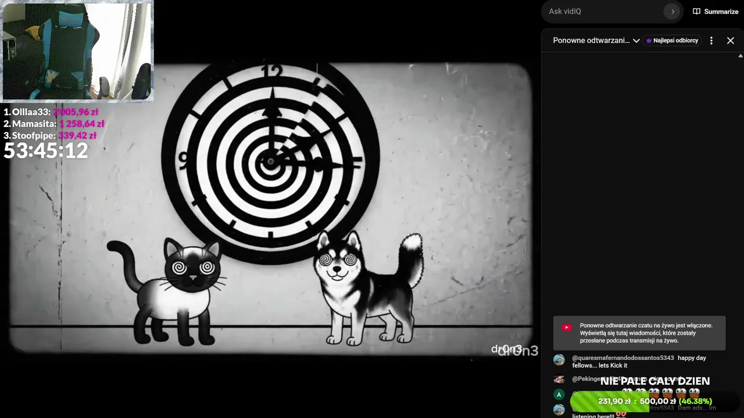
Task: Click the Summarize button
Action: point(716,12)
